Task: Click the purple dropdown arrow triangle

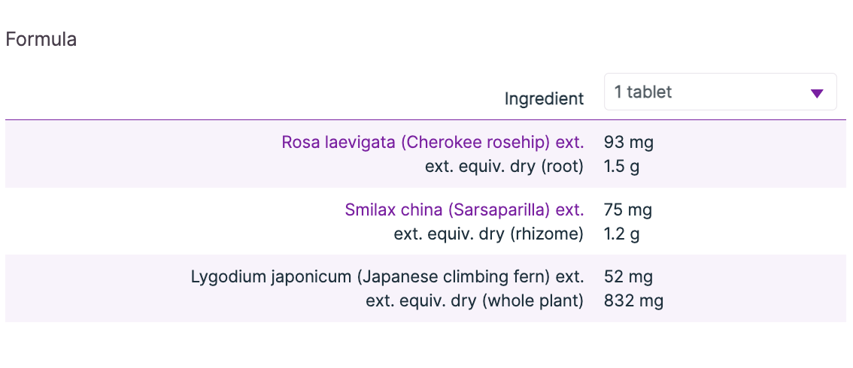Action: point(817,93)
